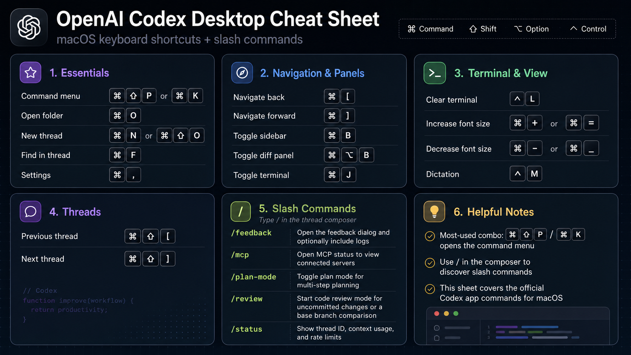631x355 pixels.
Task: Click the Command key in Find in thread row
Action: [x=117, y=155]
